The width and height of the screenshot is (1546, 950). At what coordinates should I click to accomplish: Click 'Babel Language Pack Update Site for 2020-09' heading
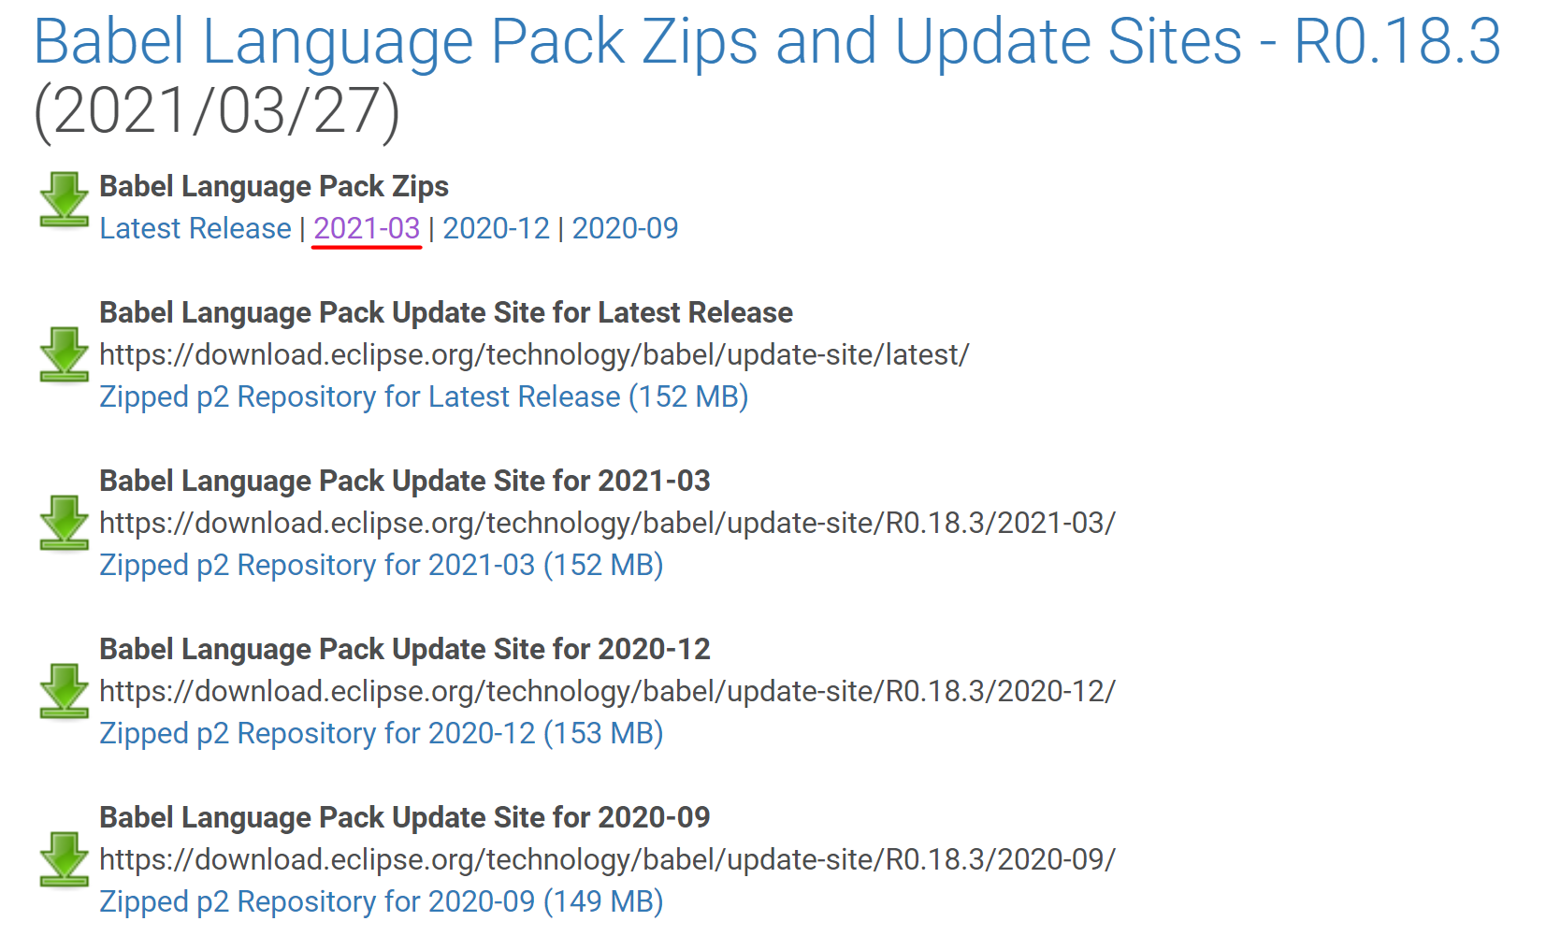(405, 817)
